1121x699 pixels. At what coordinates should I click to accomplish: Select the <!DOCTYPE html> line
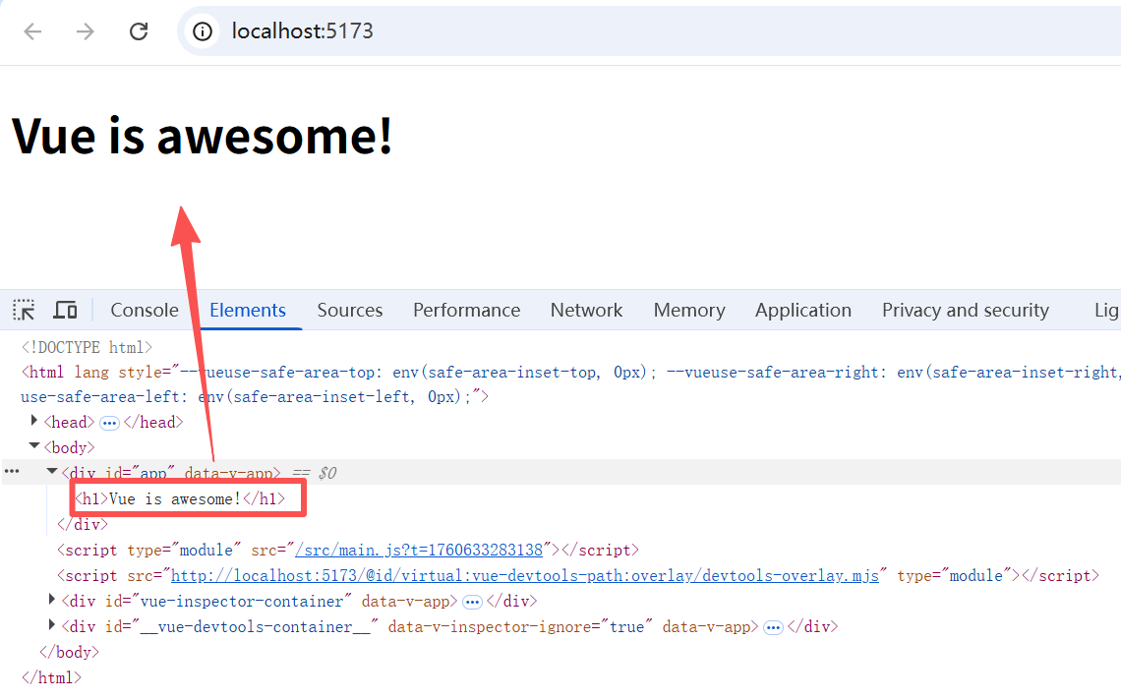87,347
